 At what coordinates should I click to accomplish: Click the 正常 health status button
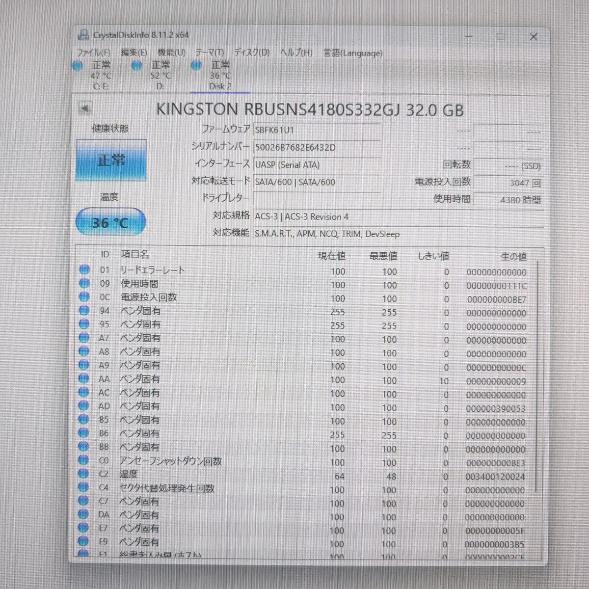(111, 161)
